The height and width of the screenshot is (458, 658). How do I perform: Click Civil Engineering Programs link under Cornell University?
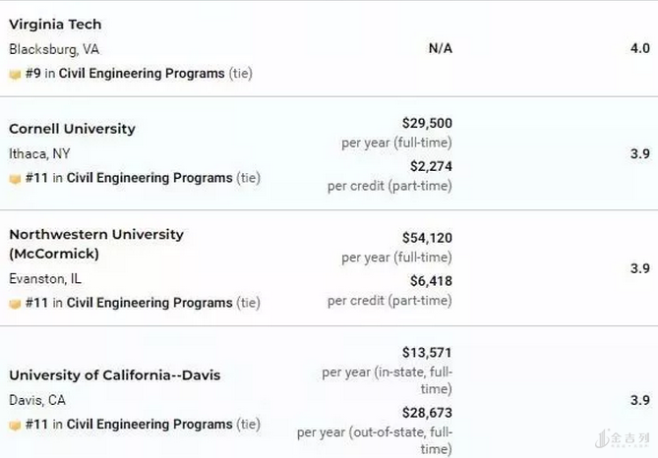(x=150, y=178)
